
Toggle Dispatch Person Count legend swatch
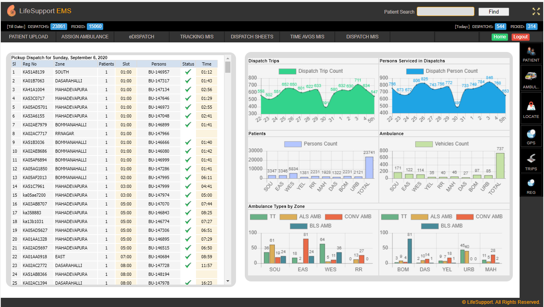pyautogui.click(x=415, y=71)
